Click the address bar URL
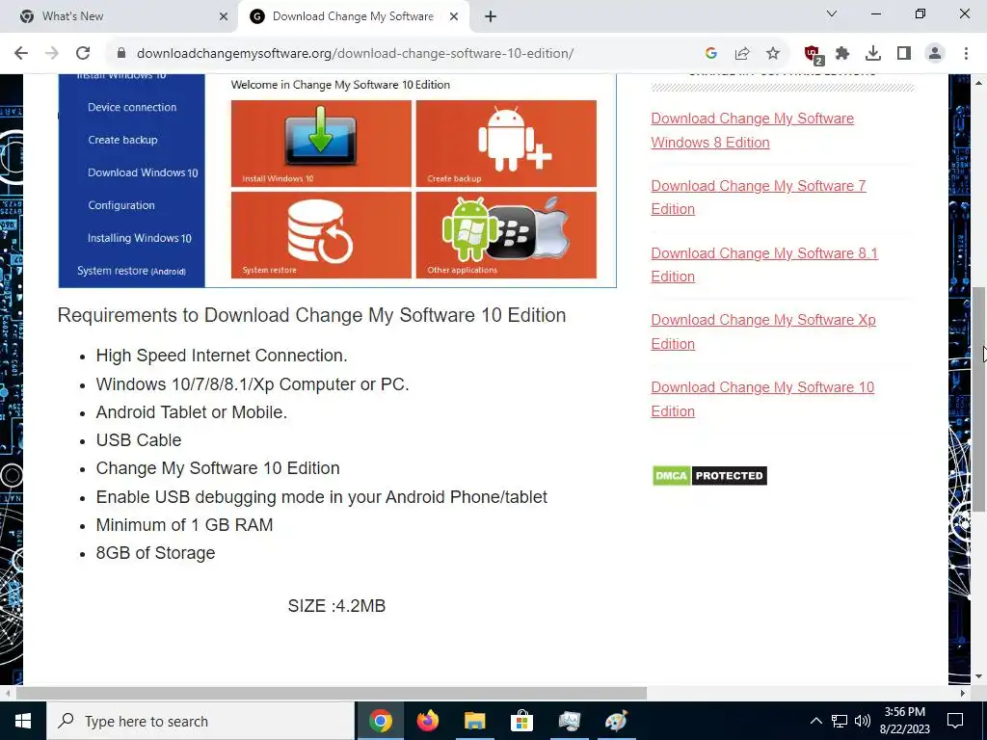The height and width of the screenshot is (740, 987). [355, 54]
